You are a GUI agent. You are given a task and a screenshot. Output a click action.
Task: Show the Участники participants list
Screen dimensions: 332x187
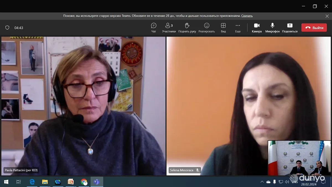(169, 28)
